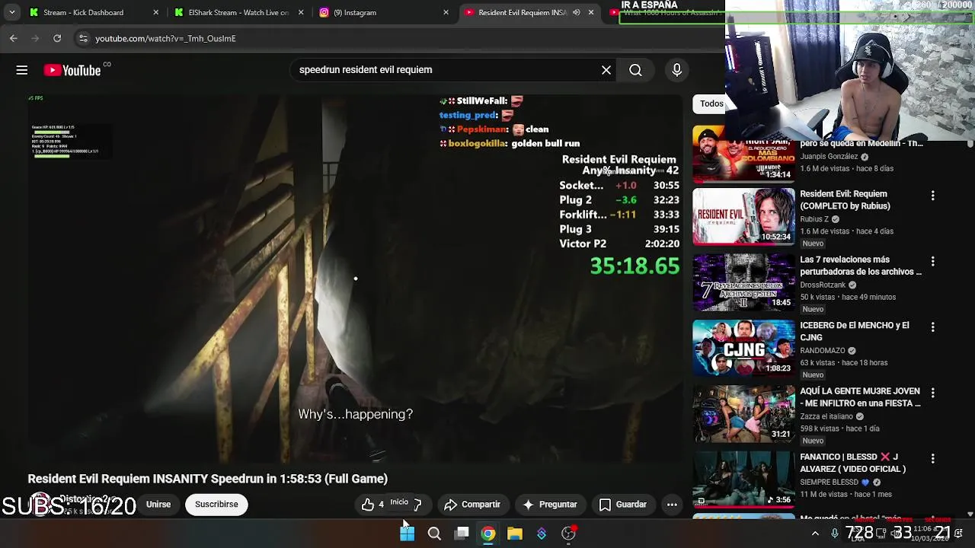The image size is (975, 548).
Task: Click the browser address bar URL
Action: pyautogui.click(x=165, y=38)
